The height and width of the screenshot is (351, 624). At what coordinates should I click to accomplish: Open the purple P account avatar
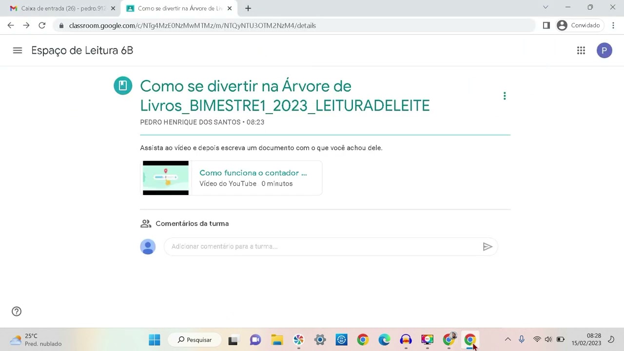[x=604, y=50]
